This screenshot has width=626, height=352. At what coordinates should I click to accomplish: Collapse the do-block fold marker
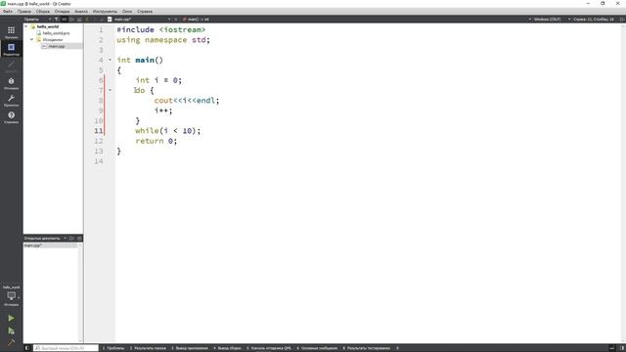(x=111, y=90)
